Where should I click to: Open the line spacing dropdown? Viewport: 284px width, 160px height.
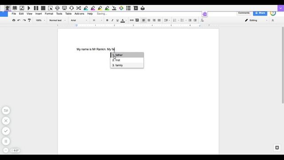tap(167, 20)
